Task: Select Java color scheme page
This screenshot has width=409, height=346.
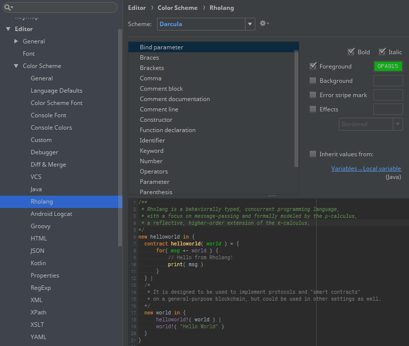Action: 36,189
